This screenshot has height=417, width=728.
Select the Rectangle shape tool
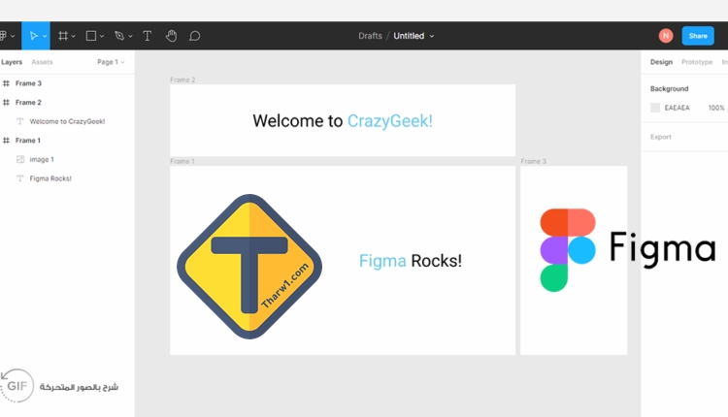[91, 36]
